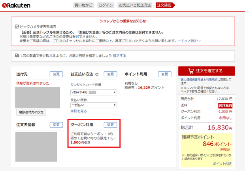Screen dimensions: 245x171
Task: Click 注文を確定する button
Action: click(x=206, y=71)
